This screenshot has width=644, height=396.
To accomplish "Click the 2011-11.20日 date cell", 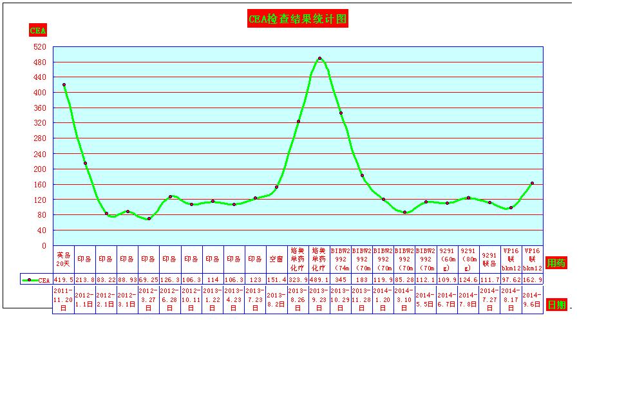I will pyautogui.click(x=63, y=300).
